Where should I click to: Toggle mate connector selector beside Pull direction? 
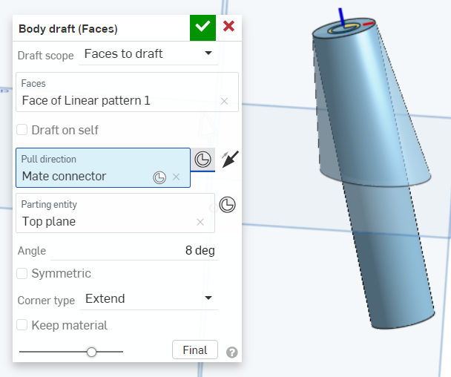pyautogui.click(x=203, y=160)
